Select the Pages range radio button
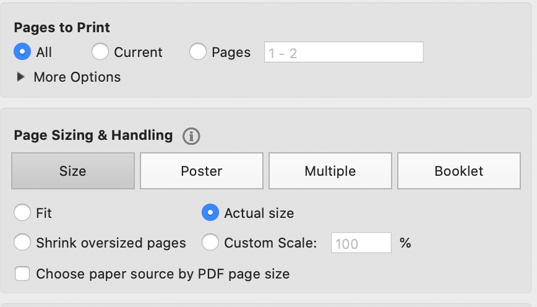 click(x=198, y=52)
